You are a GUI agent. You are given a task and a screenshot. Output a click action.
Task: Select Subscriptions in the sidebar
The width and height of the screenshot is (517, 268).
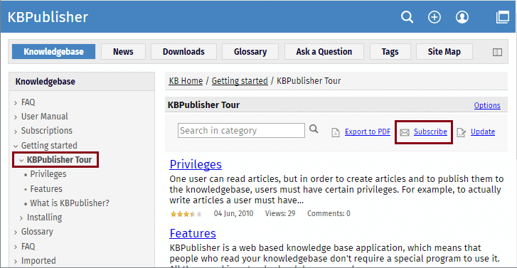click(47, 131)
